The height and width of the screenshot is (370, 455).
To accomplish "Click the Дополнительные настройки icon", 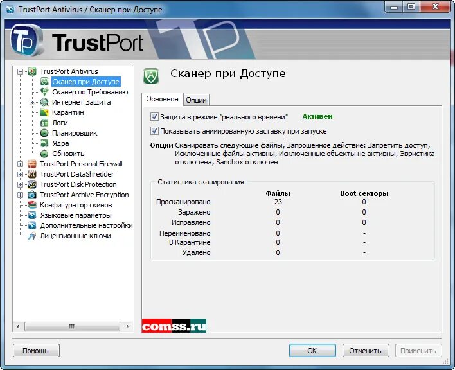I will (x=32, y=225).
